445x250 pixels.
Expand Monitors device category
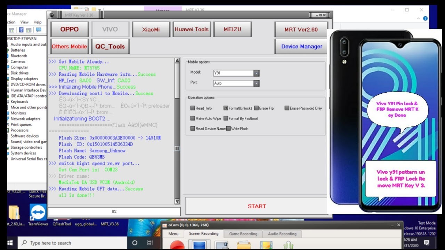click(18, 113)
